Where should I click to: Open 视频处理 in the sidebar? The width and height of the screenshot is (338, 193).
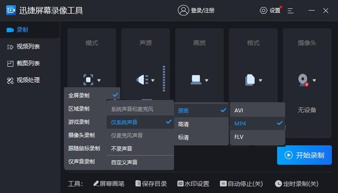[x=30, y=80]
